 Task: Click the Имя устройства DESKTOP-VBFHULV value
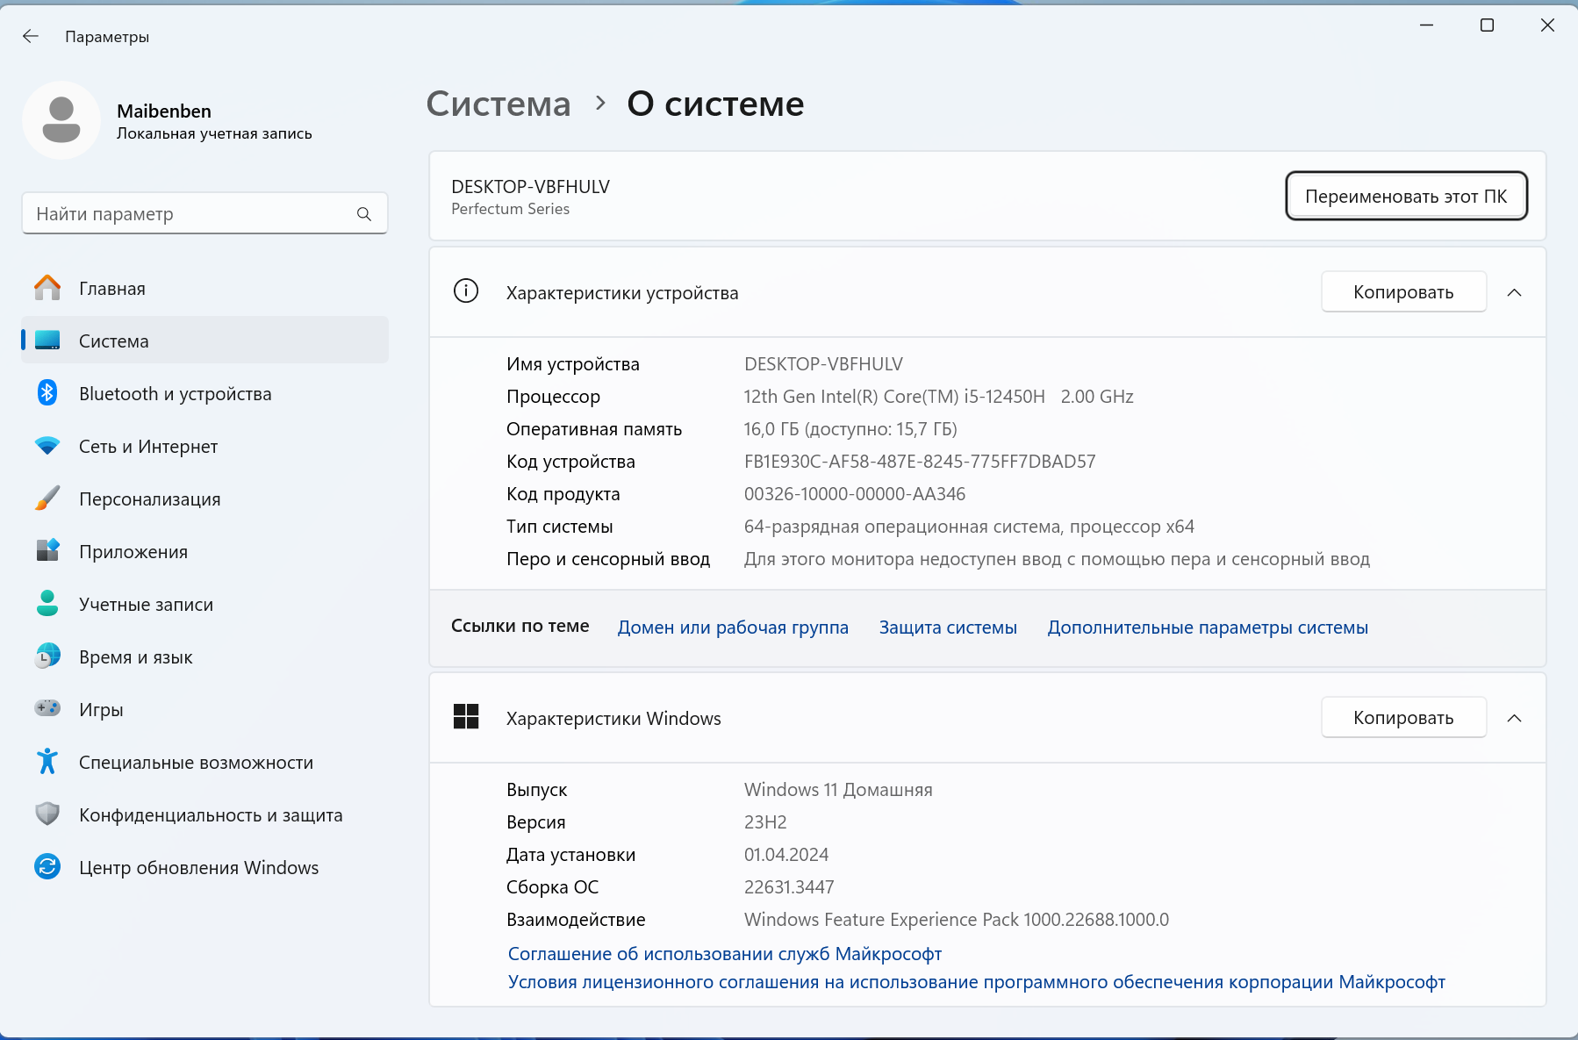(x=823, y=364)
